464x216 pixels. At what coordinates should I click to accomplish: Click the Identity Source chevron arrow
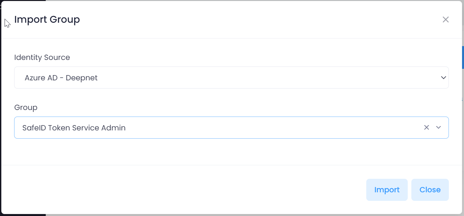click(x=443, y=78)
